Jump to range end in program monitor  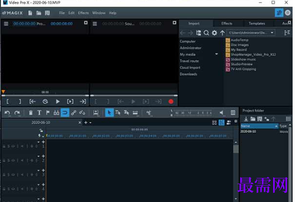(x=83, y=101)
